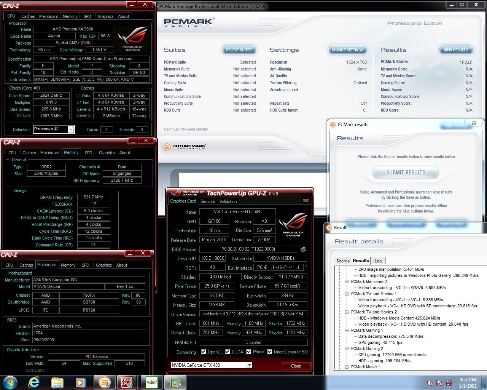Switch to PCMark Vantage taskbar icon
This screenshot has width=487, height=390.
[x=104, y=382]
